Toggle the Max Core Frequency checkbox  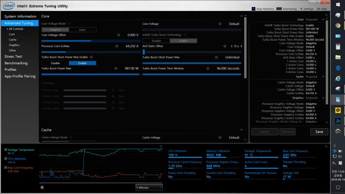click(x=5, y=167)
